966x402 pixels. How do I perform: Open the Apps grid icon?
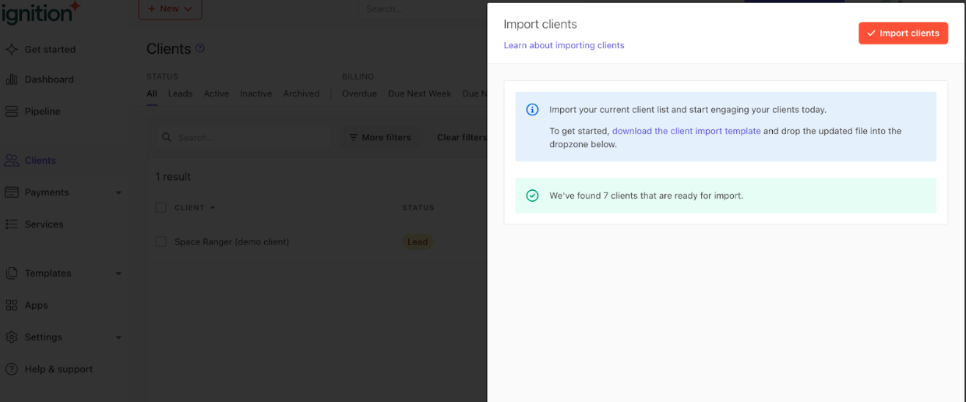[12, 305]
